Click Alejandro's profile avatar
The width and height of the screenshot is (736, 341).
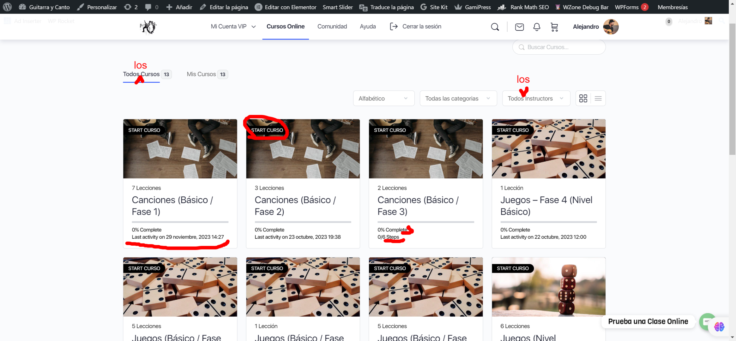click(611, 27)
